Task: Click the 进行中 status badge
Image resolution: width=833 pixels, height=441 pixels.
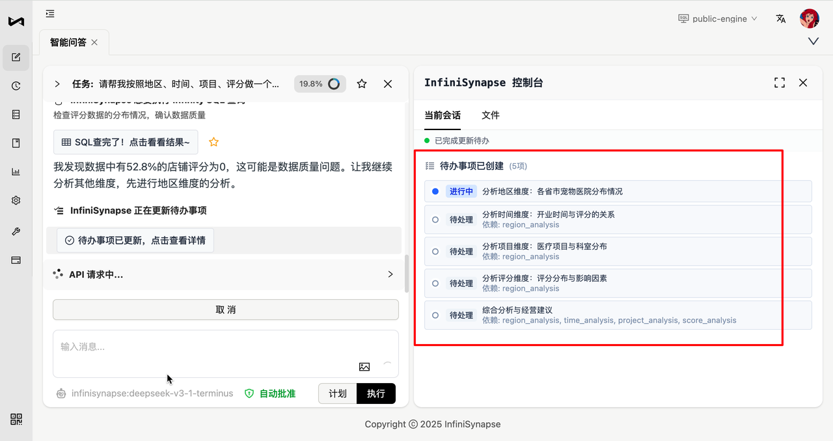Action: (x=461, y=191)
